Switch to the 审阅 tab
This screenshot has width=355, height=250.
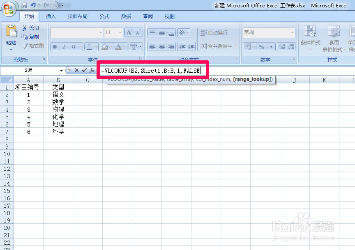[x=148, y=16]
